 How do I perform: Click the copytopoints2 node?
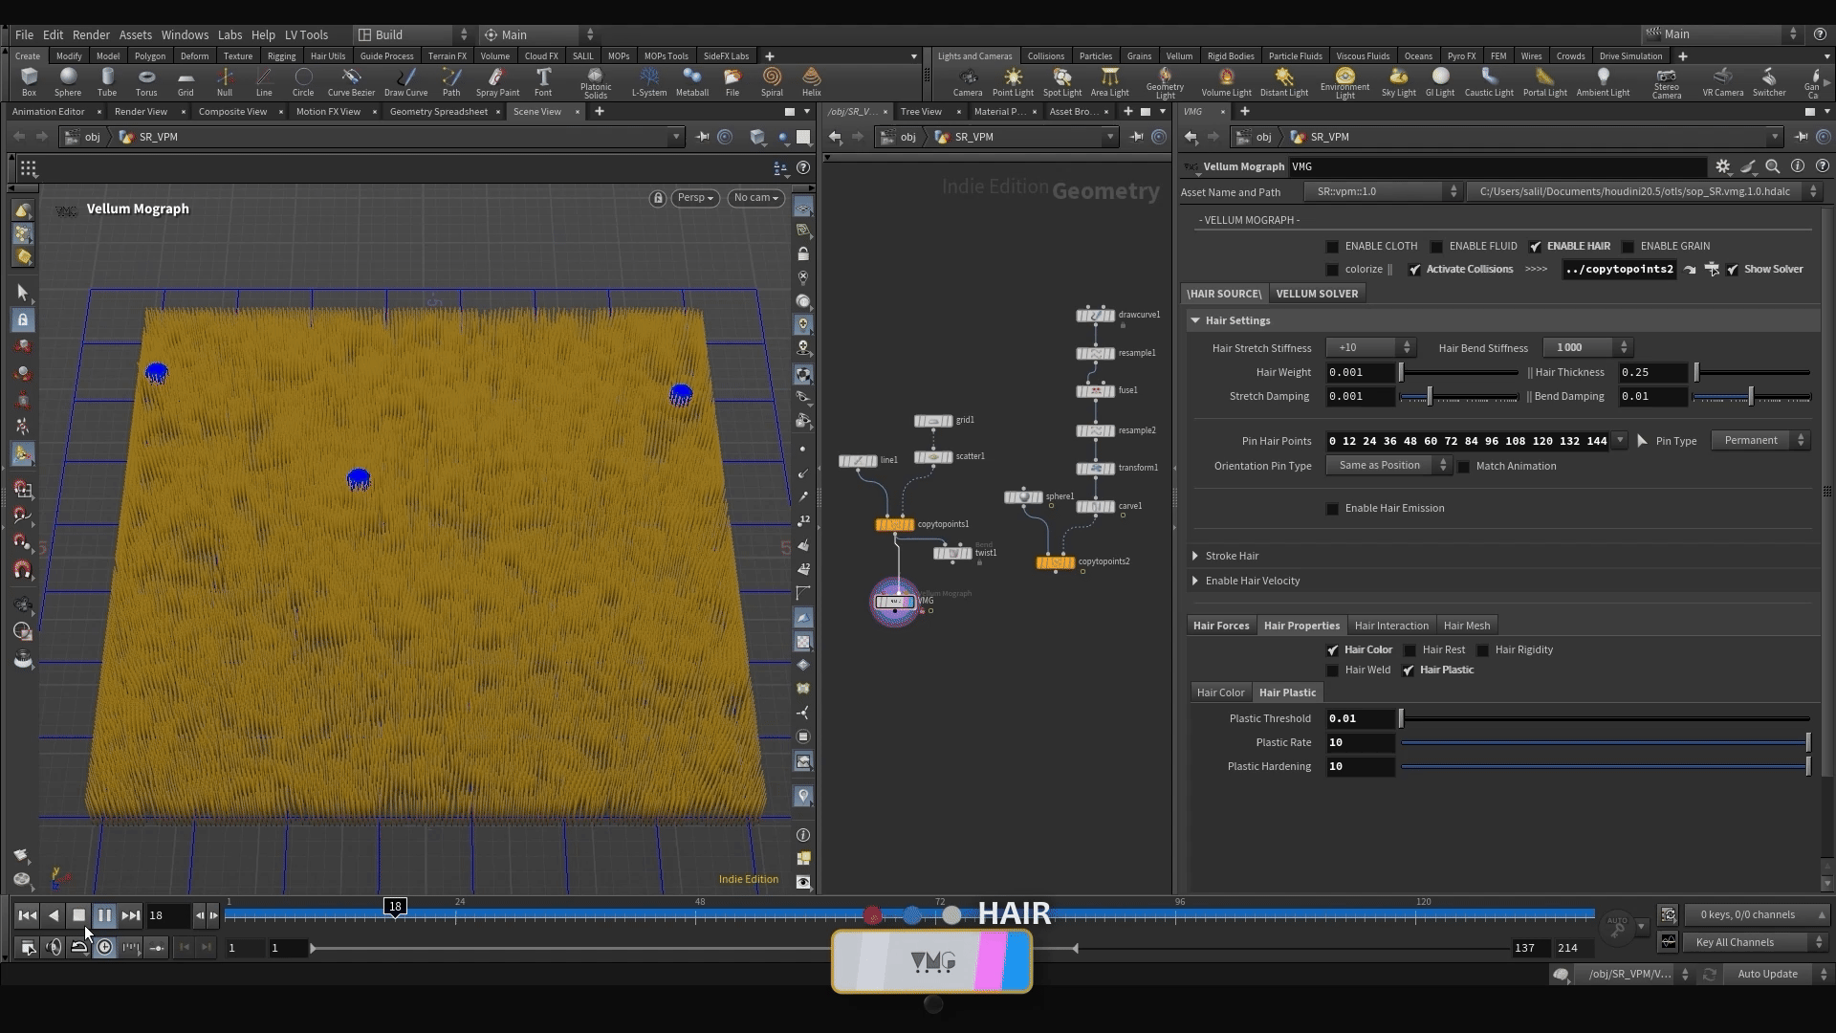pyautogui.click(x=1056, y=562)
